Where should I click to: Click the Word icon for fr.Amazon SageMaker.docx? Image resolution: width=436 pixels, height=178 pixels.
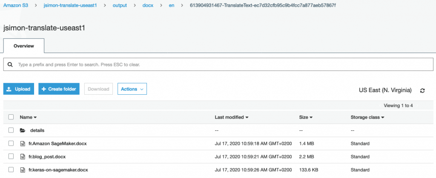pos(23,144)
